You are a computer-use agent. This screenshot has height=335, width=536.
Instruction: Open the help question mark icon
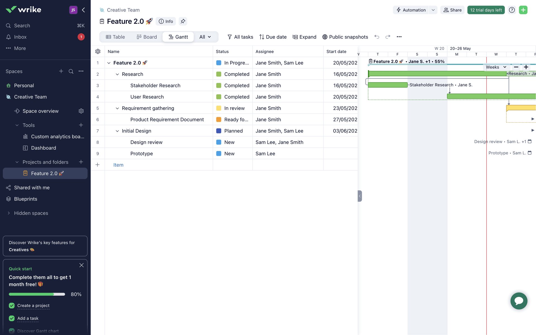[x=512, y=10]
